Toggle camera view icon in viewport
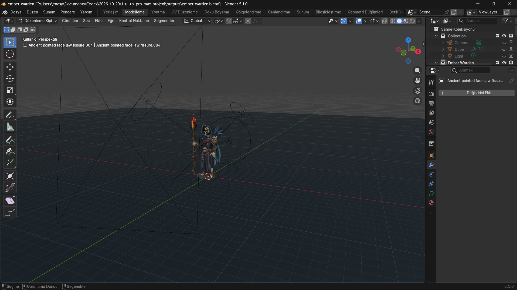The width and height of the screenshot is (517, 290). [x=417, y=91]
